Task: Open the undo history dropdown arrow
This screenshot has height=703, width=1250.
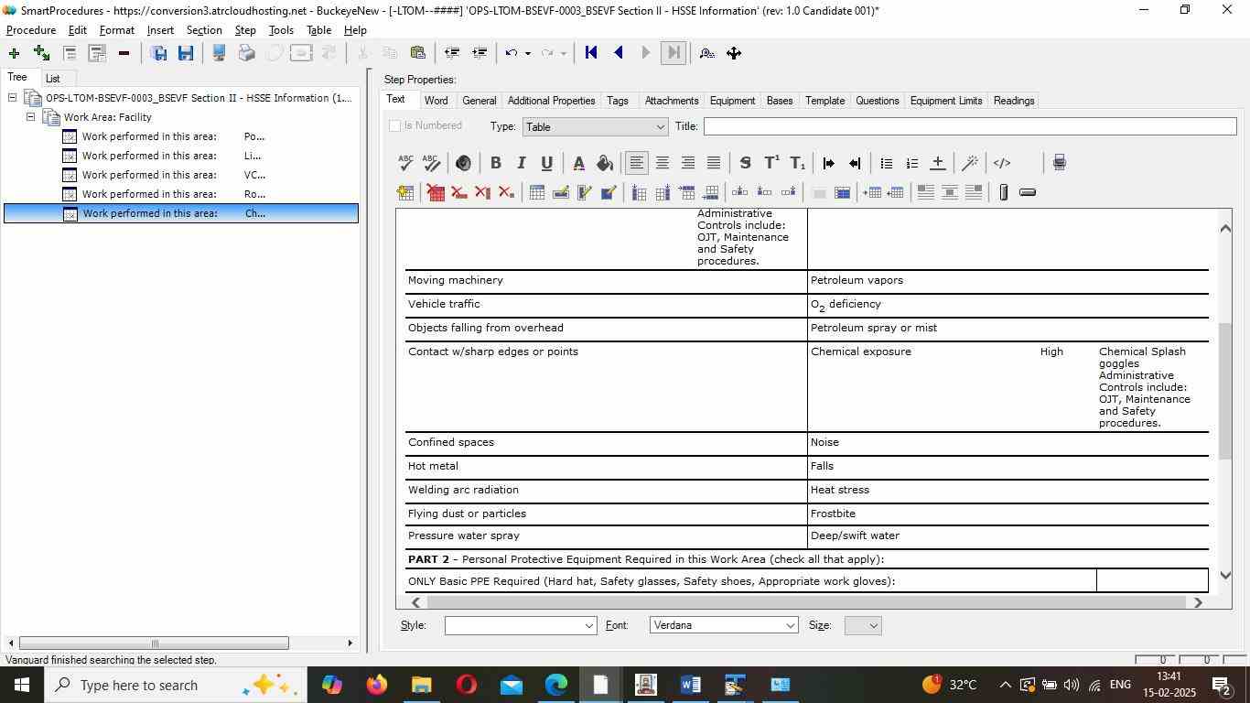Action: point(528,53)
